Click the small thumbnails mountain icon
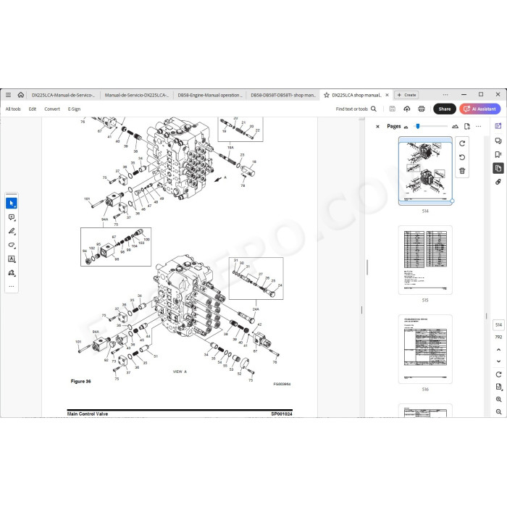507x507 pixels. (406, 127)
